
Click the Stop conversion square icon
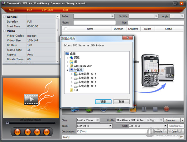tap(155, 109)
